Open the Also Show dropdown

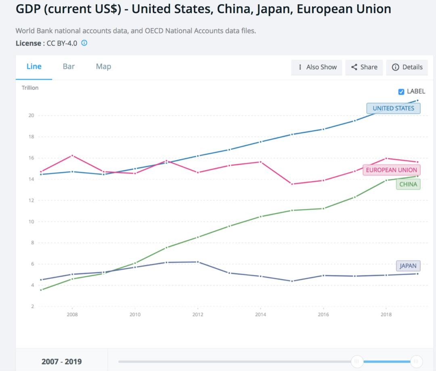click(x=317, y=67)
